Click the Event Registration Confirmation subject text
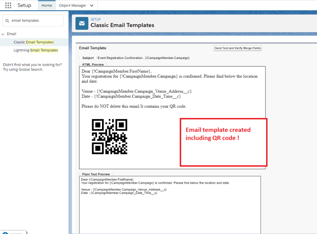The width and height of the screenshot is (317, 234). [x=143, y=58]
